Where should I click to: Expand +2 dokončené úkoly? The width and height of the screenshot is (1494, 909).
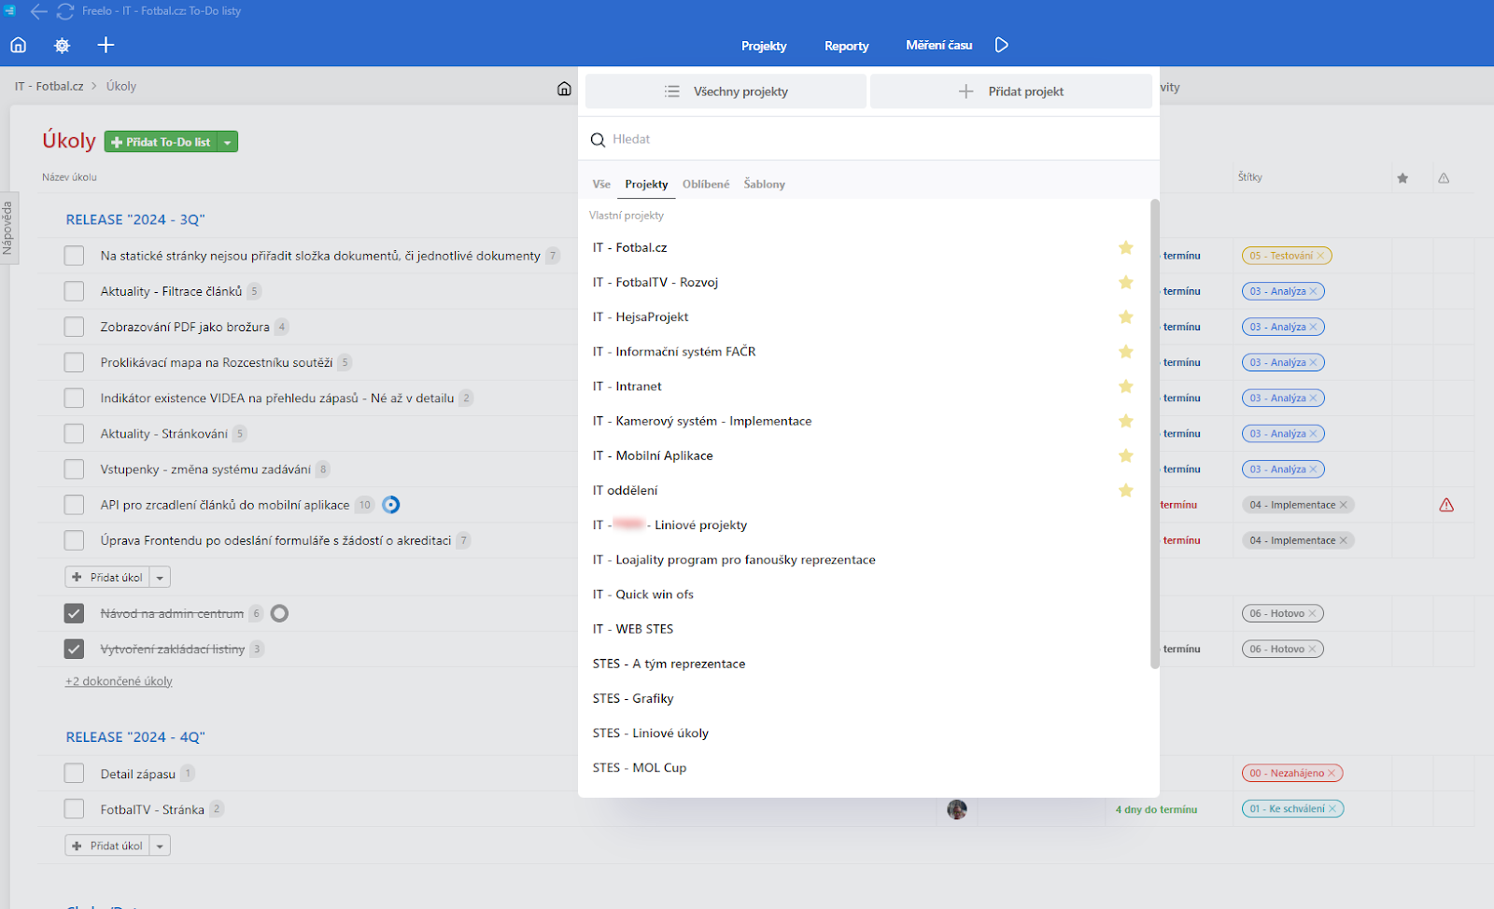pos(119,681)
